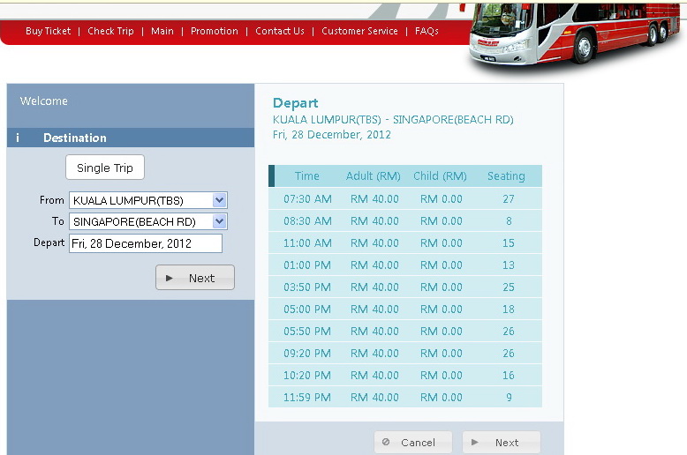Click seating count 16 for 10:20 PM

[x=509, y=375]
